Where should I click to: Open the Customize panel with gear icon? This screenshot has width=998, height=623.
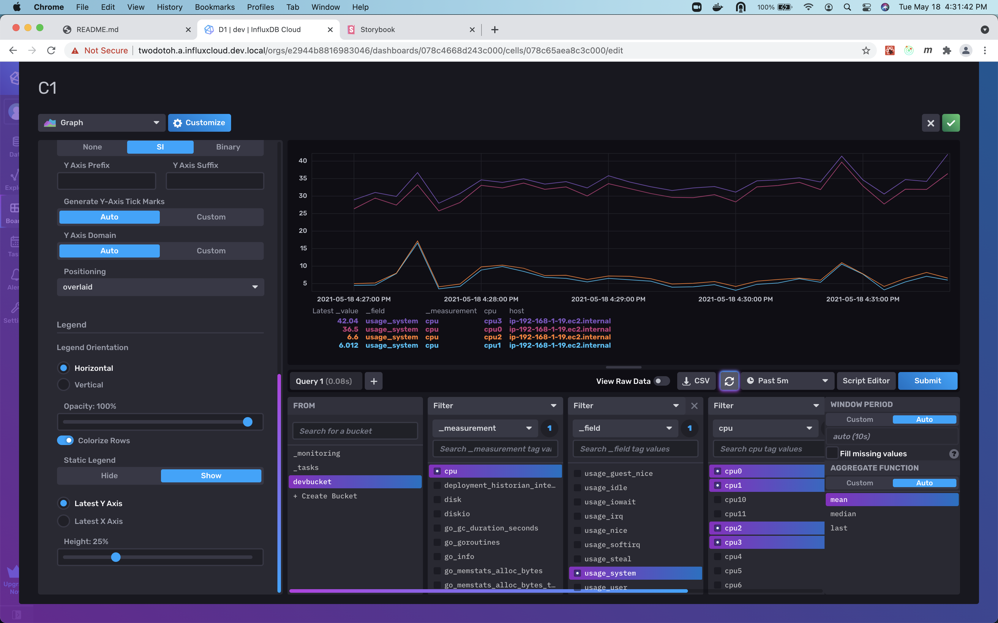200,122
